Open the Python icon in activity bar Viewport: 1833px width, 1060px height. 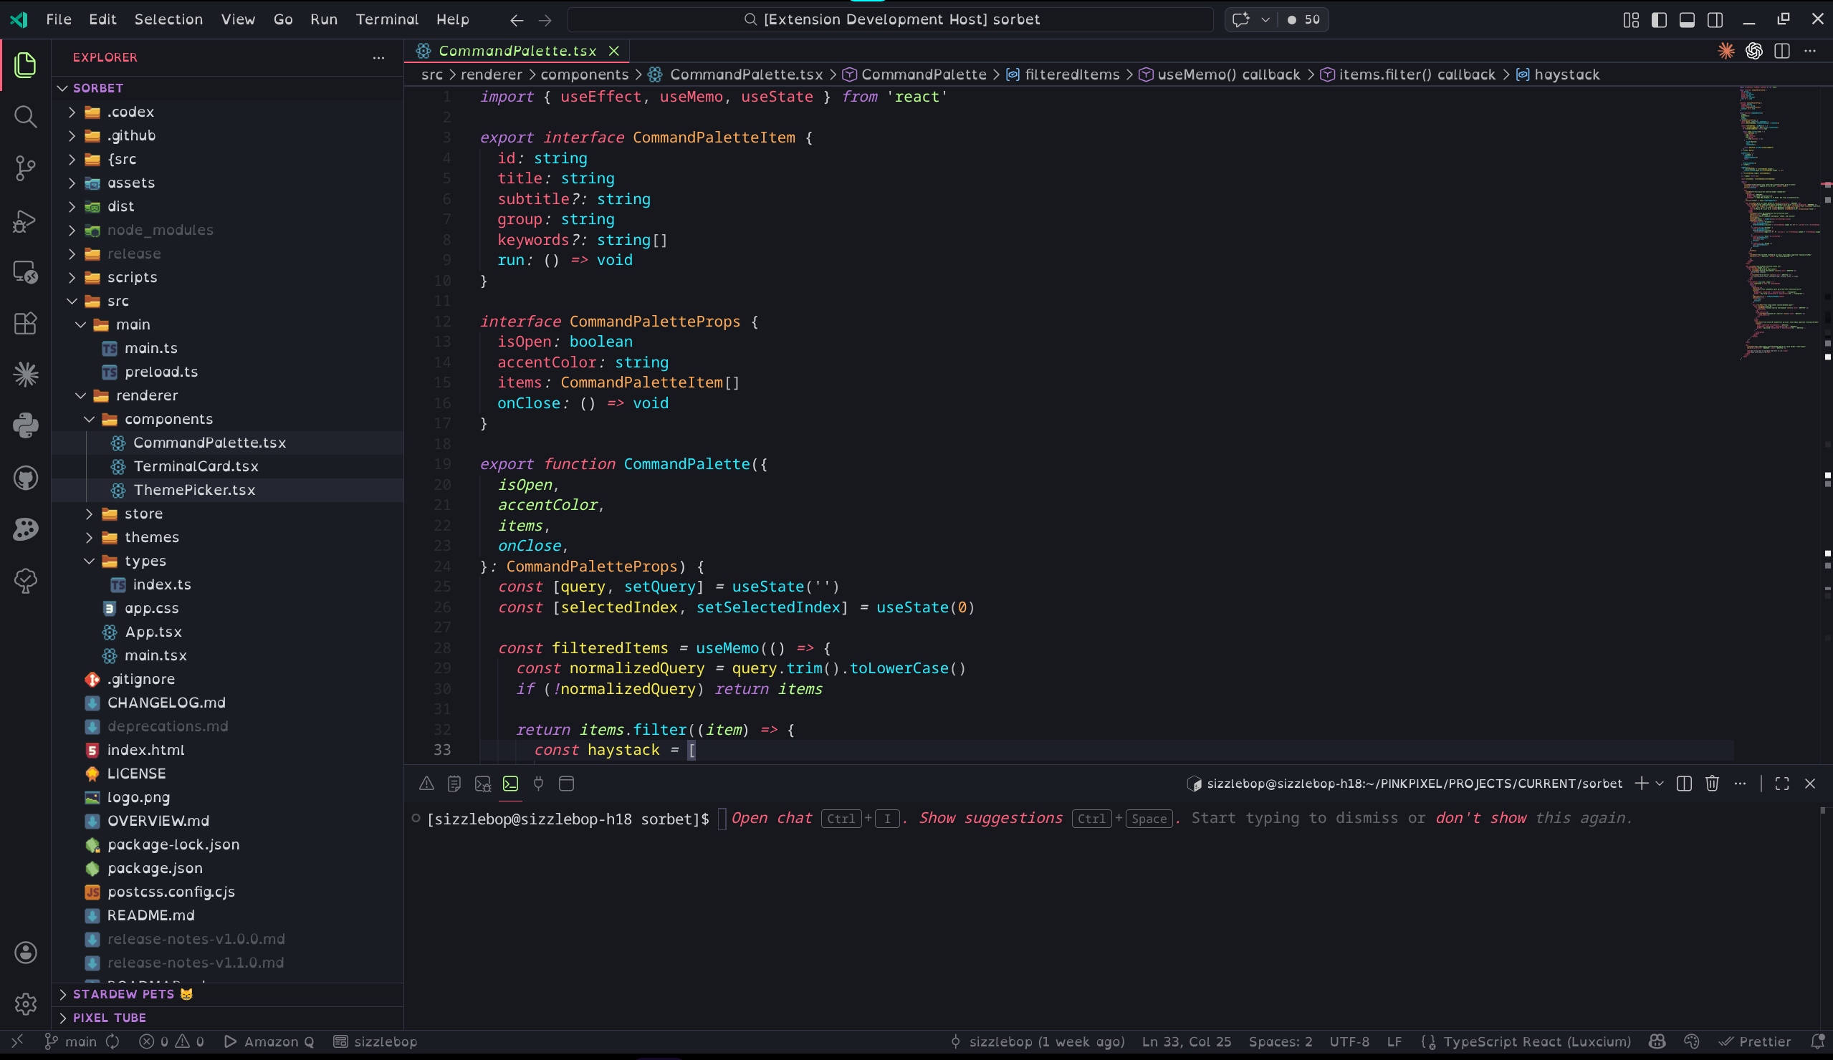point(26,425)
